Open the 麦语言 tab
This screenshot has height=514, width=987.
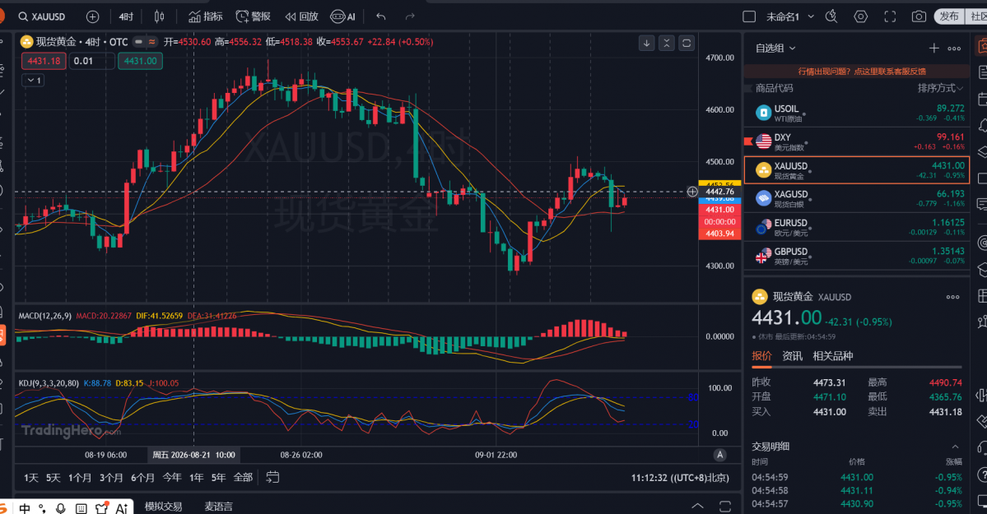tap(218, 507)
